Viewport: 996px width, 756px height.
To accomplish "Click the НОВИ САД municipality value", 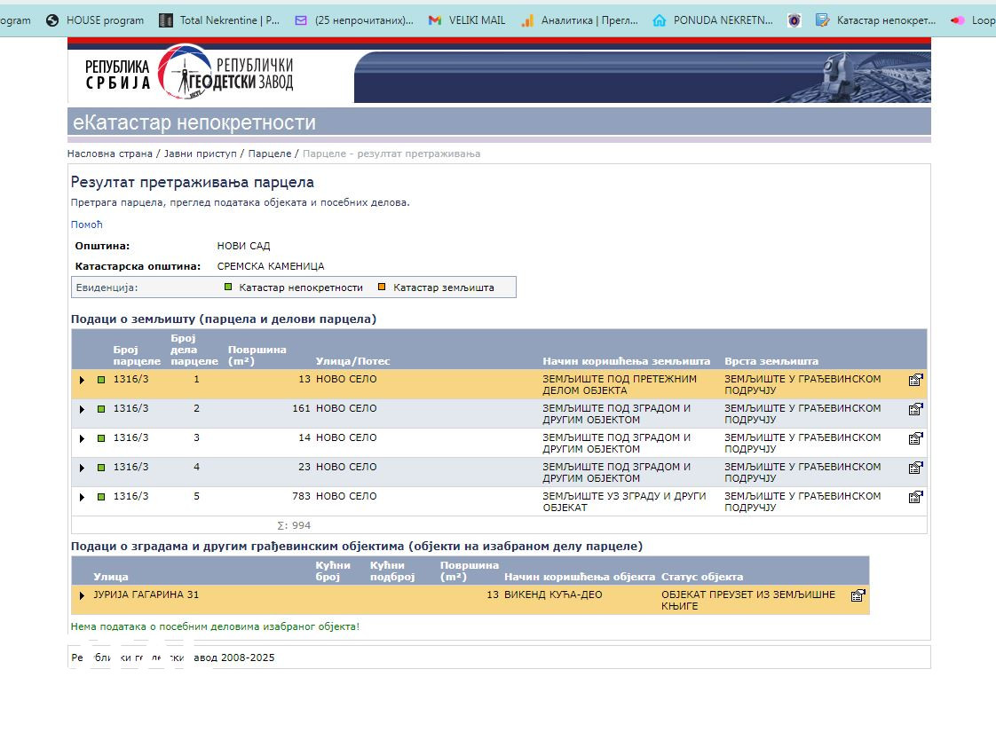I will pos(243,246).
